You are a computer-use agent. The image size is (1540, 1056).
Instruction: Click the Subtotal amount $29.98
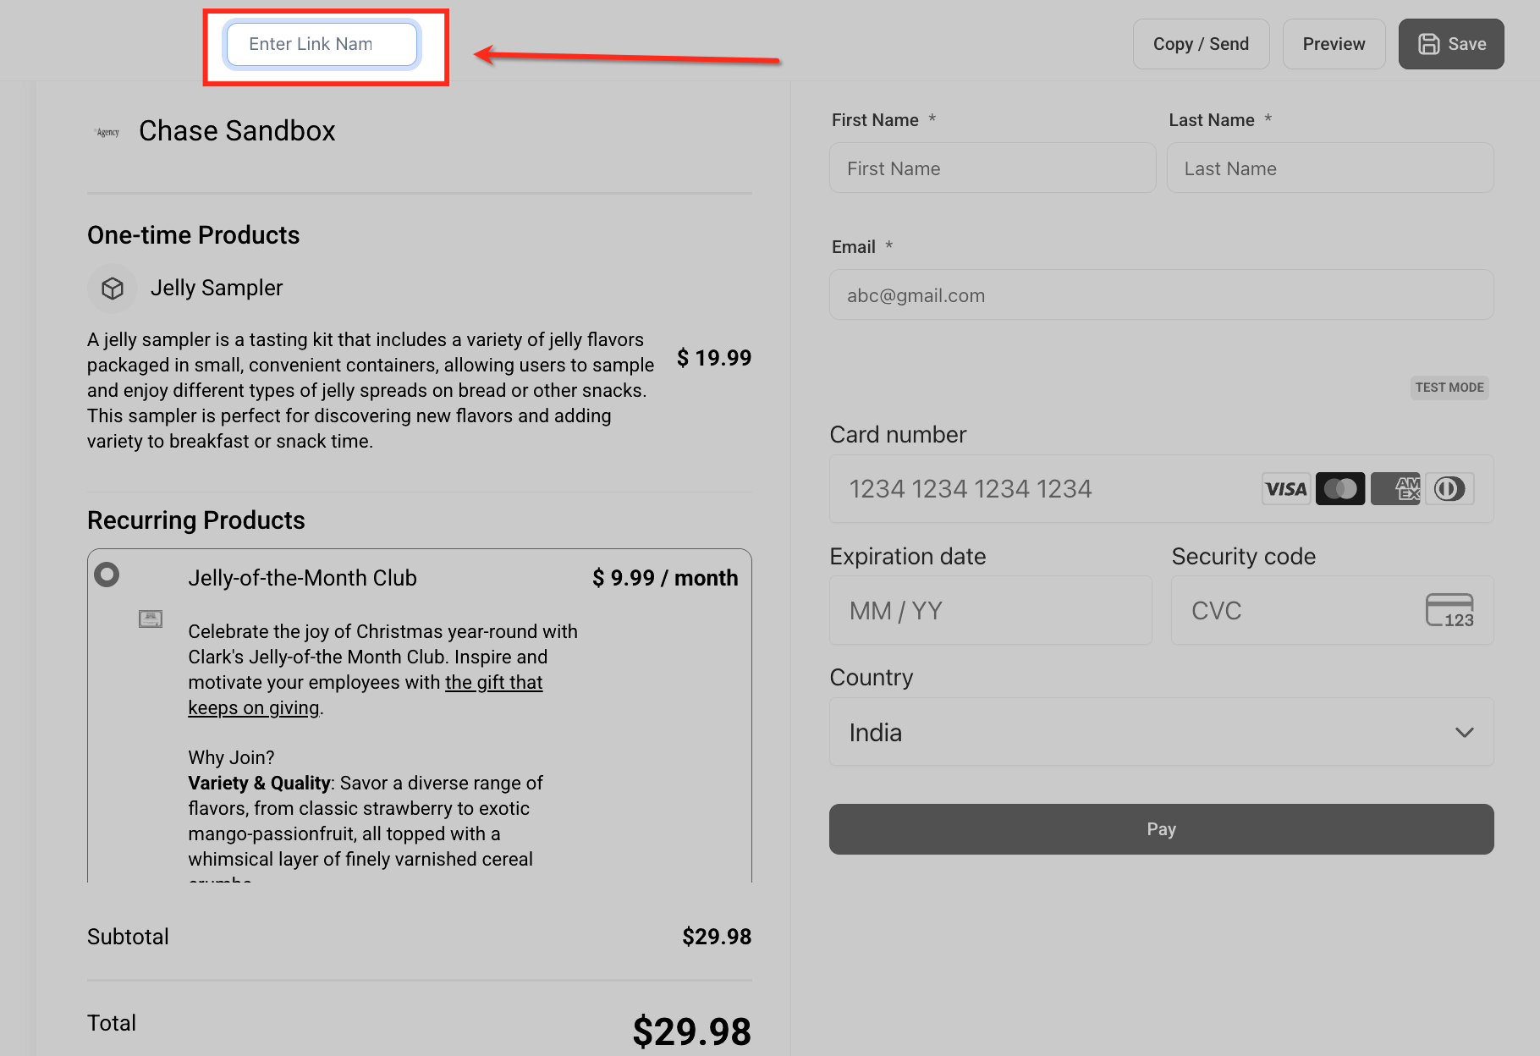(717, 937)
